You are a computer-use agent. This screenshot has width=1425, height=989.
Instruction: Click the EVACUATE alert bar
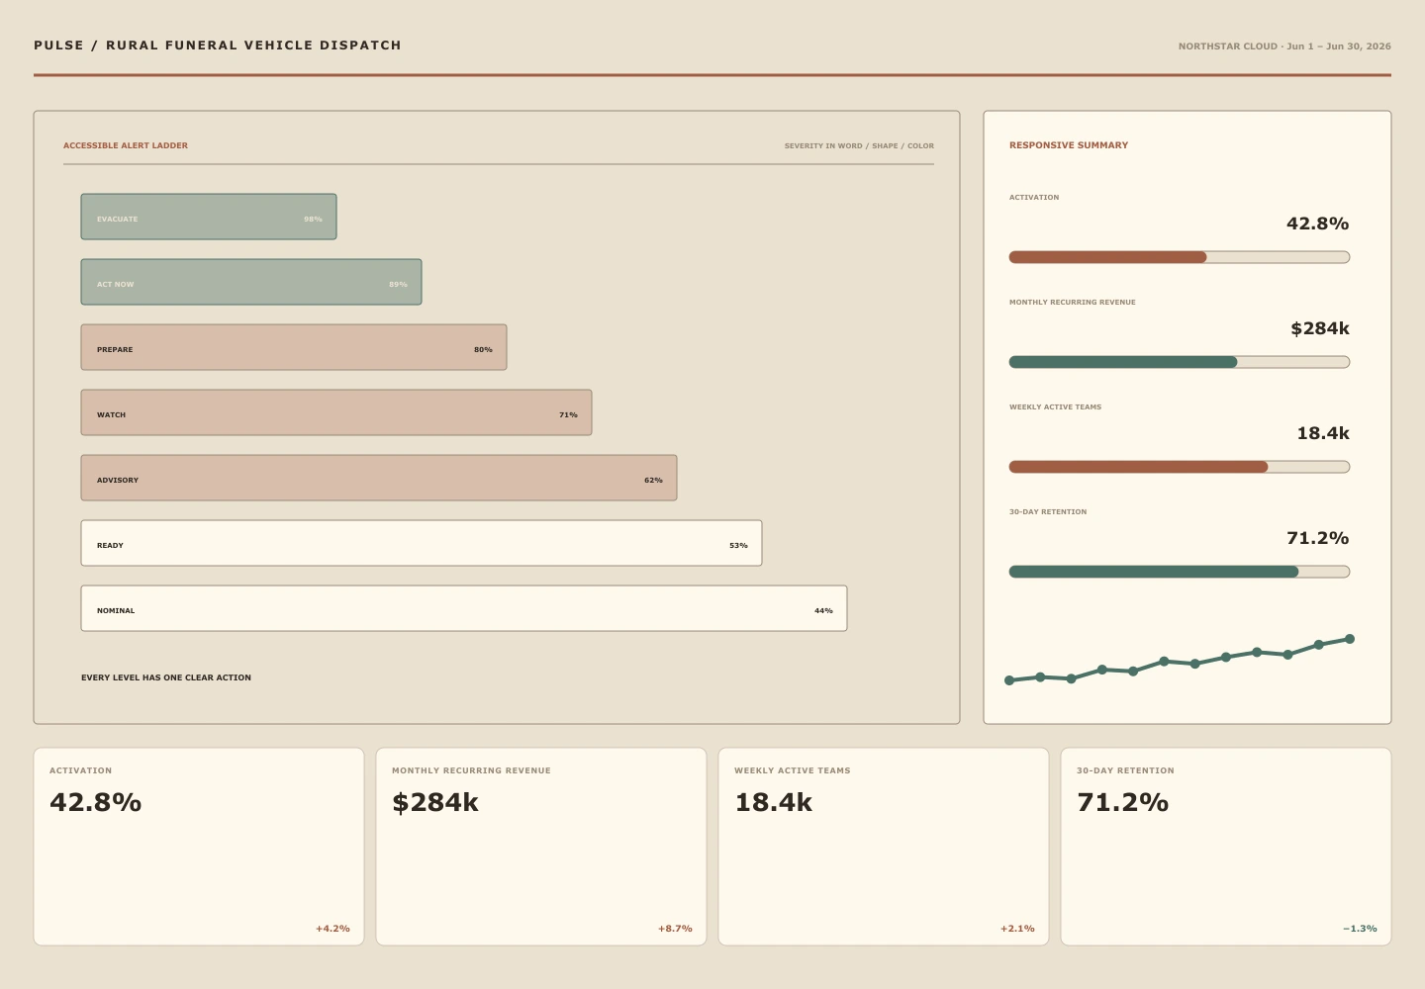pyautogui.click(x=209, y=217)
